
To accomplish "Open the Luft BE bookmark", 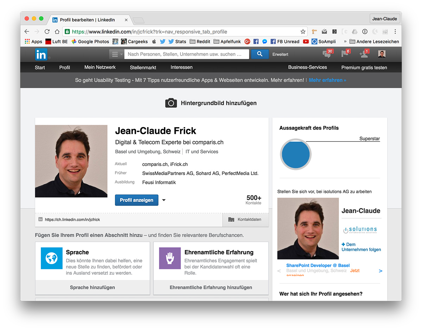I will (x=57, y=42).
